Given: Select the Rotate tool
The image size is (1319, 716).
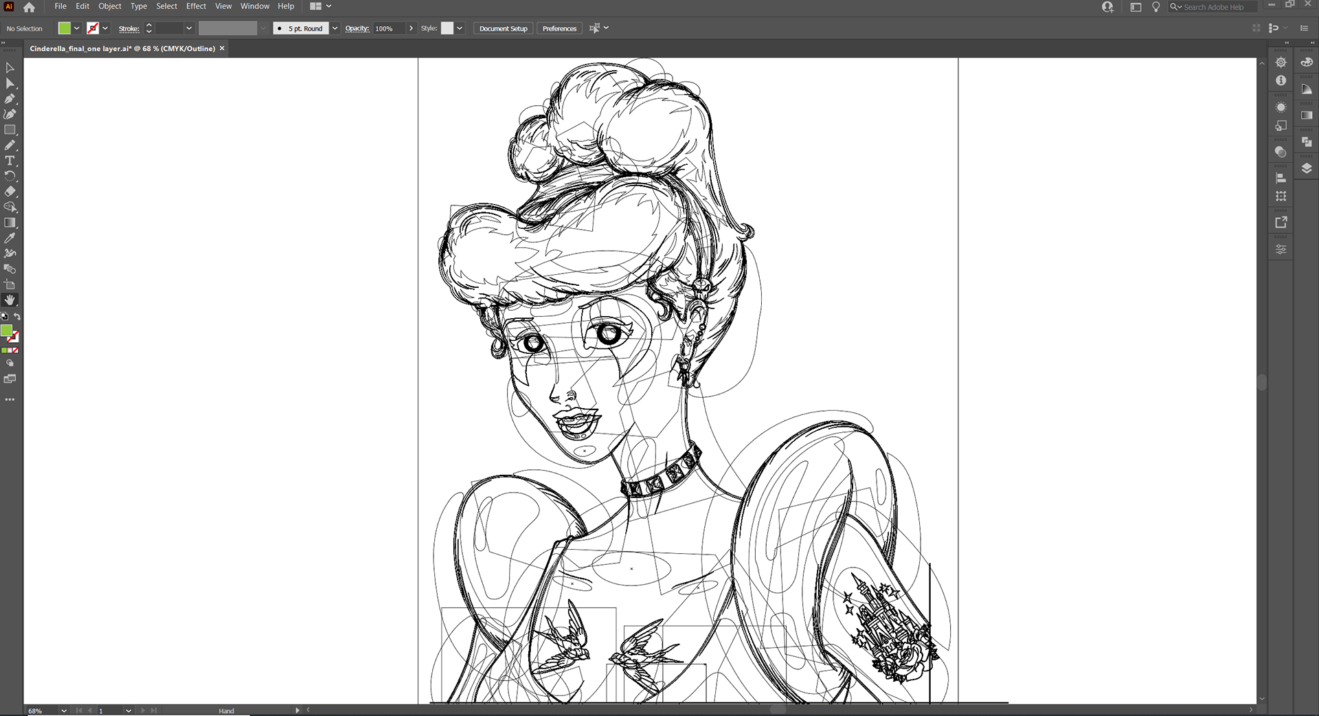Looking at the screenshot, I should (10, 176).
